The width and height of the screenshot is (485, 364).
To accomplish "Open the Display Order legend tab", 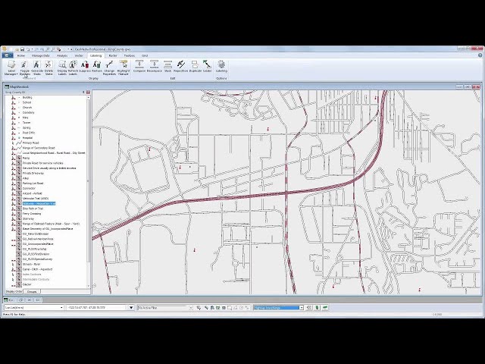I will tap(14, 291).
